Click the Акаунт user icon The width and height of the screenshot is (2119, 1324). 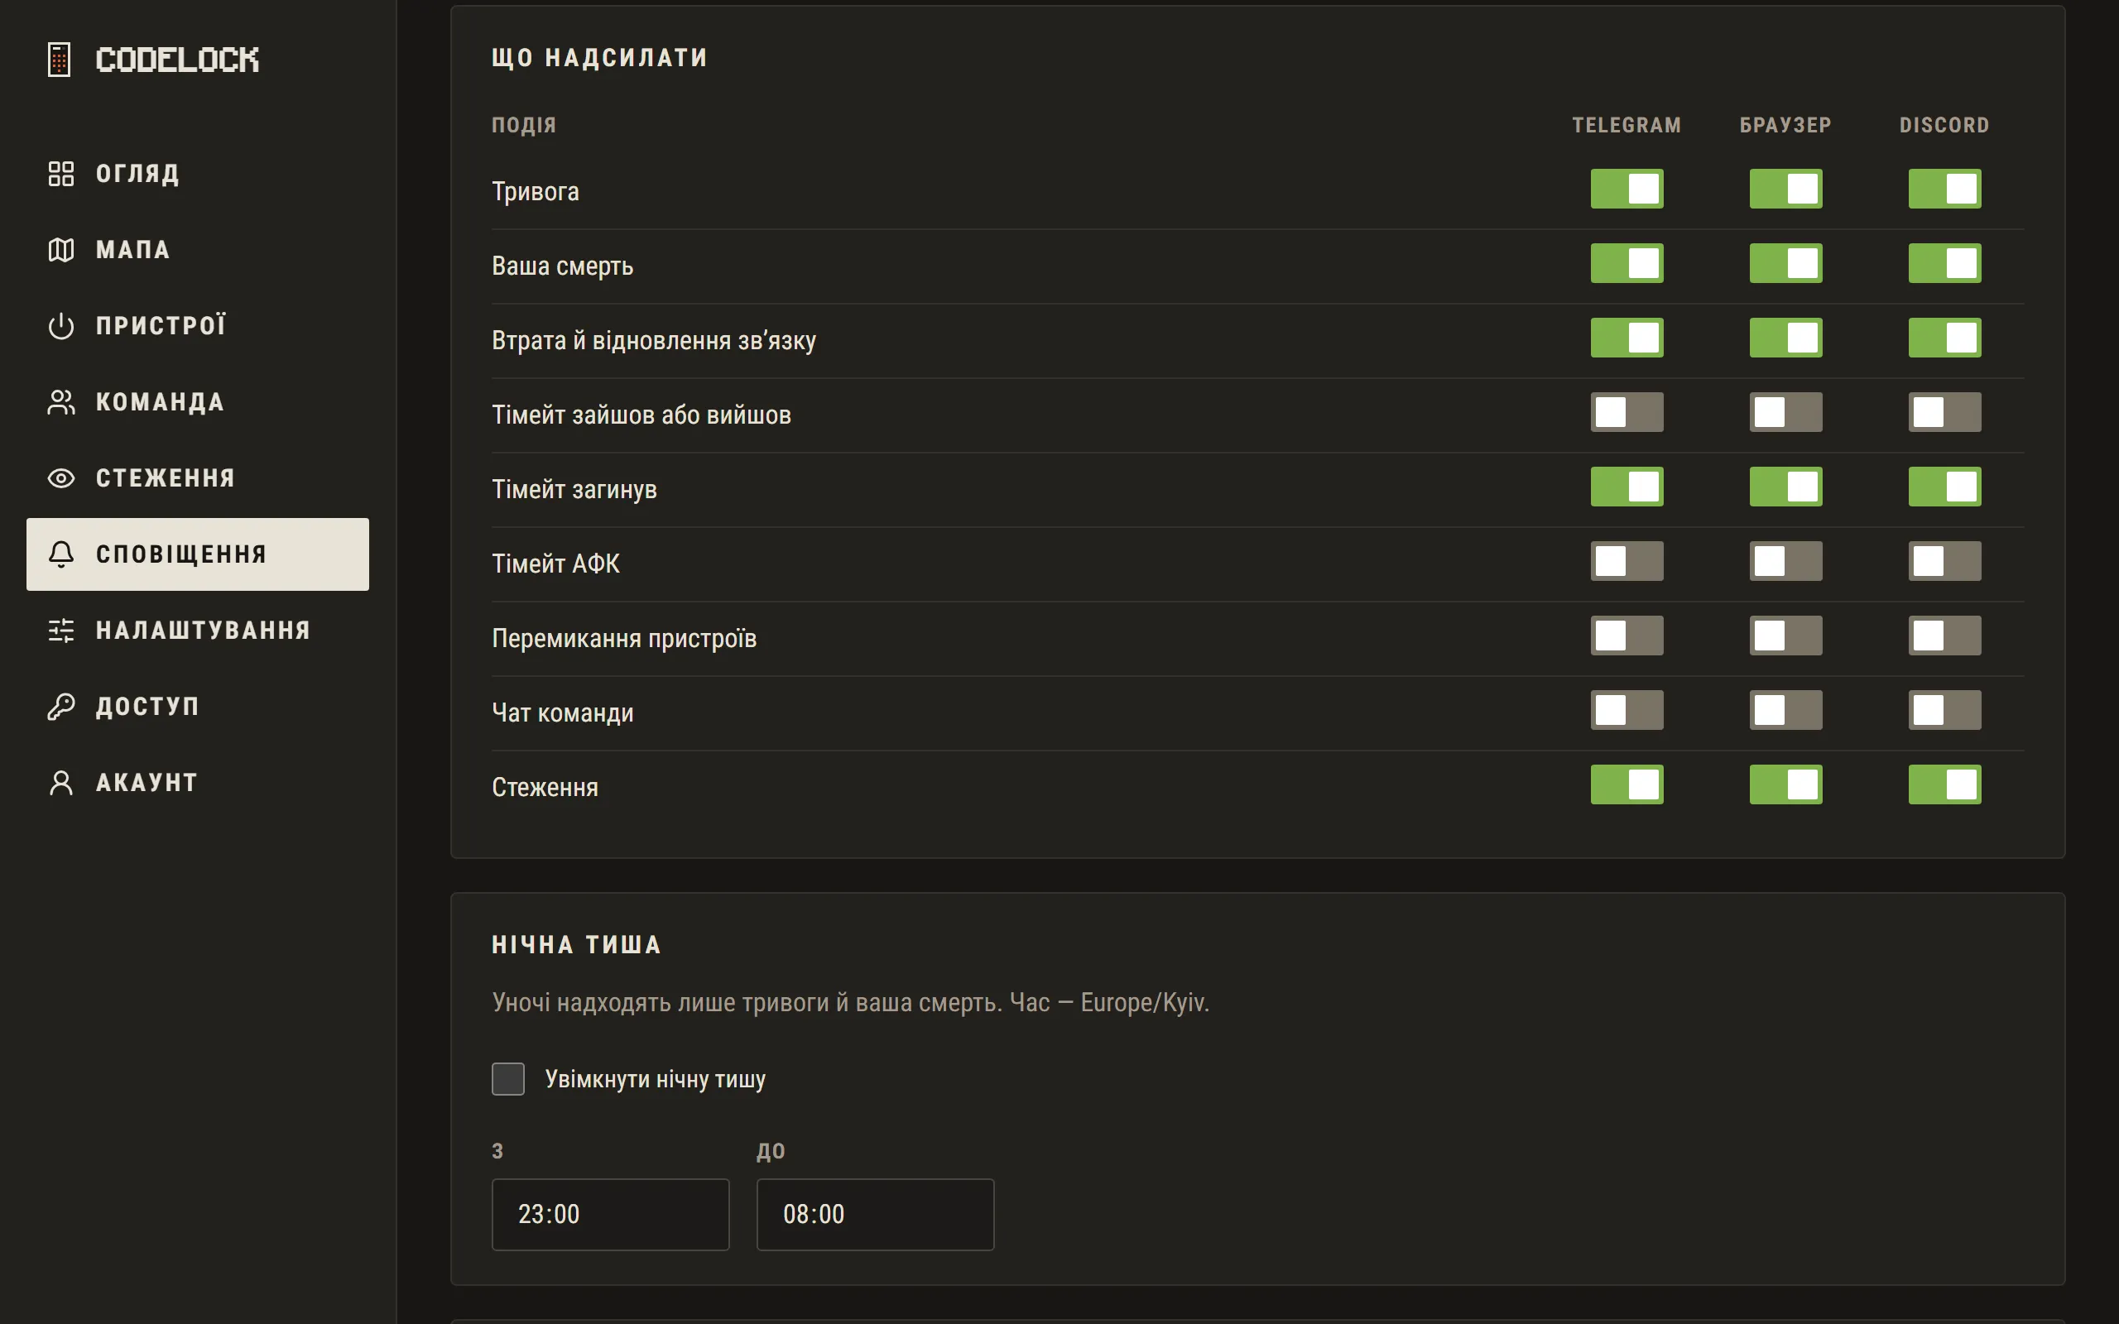coord(60,783)
